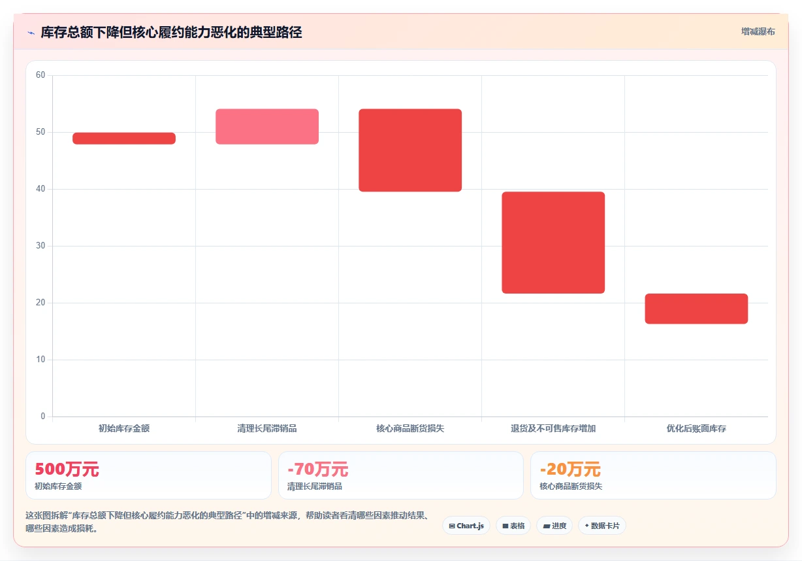Click the y-axis value 10
The image size is (802, 561).
[x=40, y=360]
